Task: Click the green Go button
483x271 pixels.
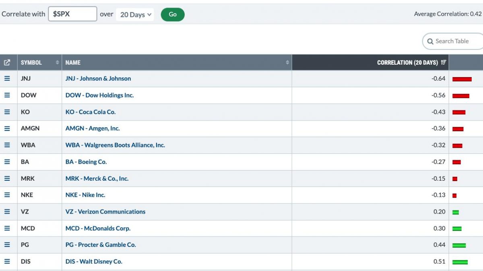Action: [173, 14]
